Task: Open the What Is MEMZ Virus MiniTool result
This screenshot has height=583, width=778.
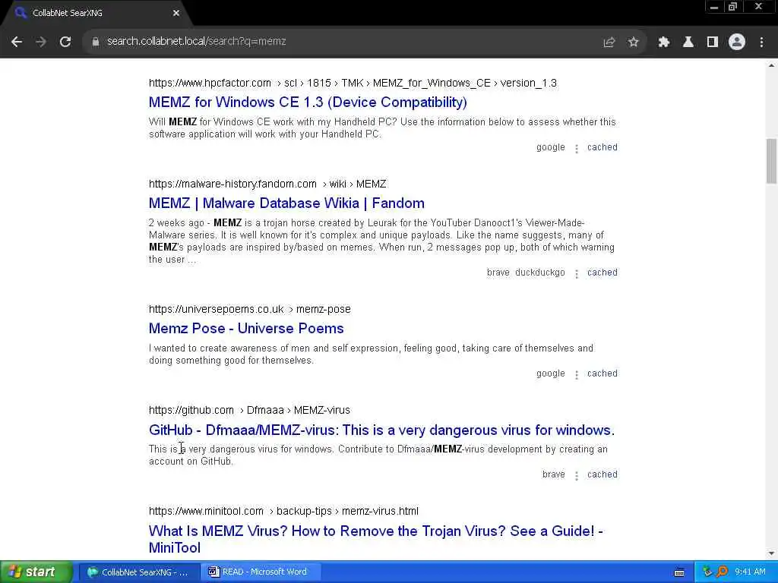Action: coord(375,539)
